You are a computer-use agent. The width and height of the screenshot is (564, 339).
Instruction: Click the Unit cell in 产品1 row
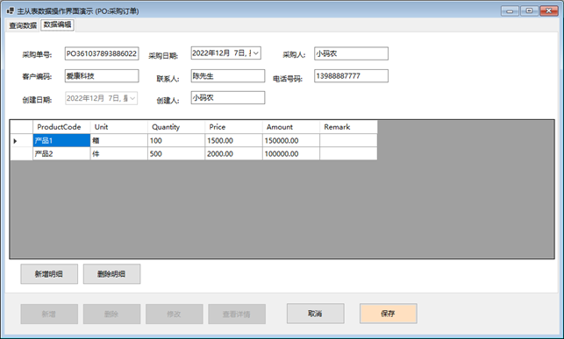pyautogui.click(x=119, y=140)
